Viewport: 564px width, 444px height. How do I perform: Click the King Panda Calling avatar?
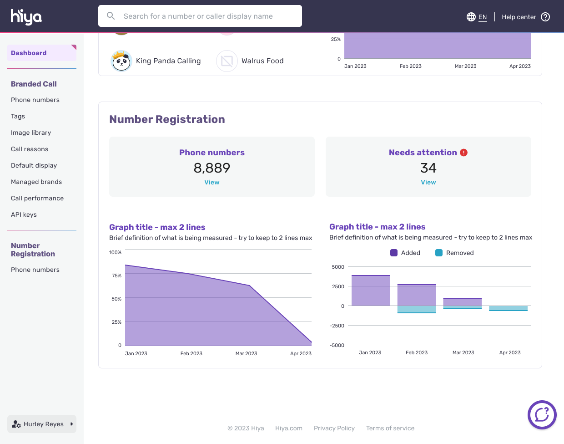[x=121, y=61]
